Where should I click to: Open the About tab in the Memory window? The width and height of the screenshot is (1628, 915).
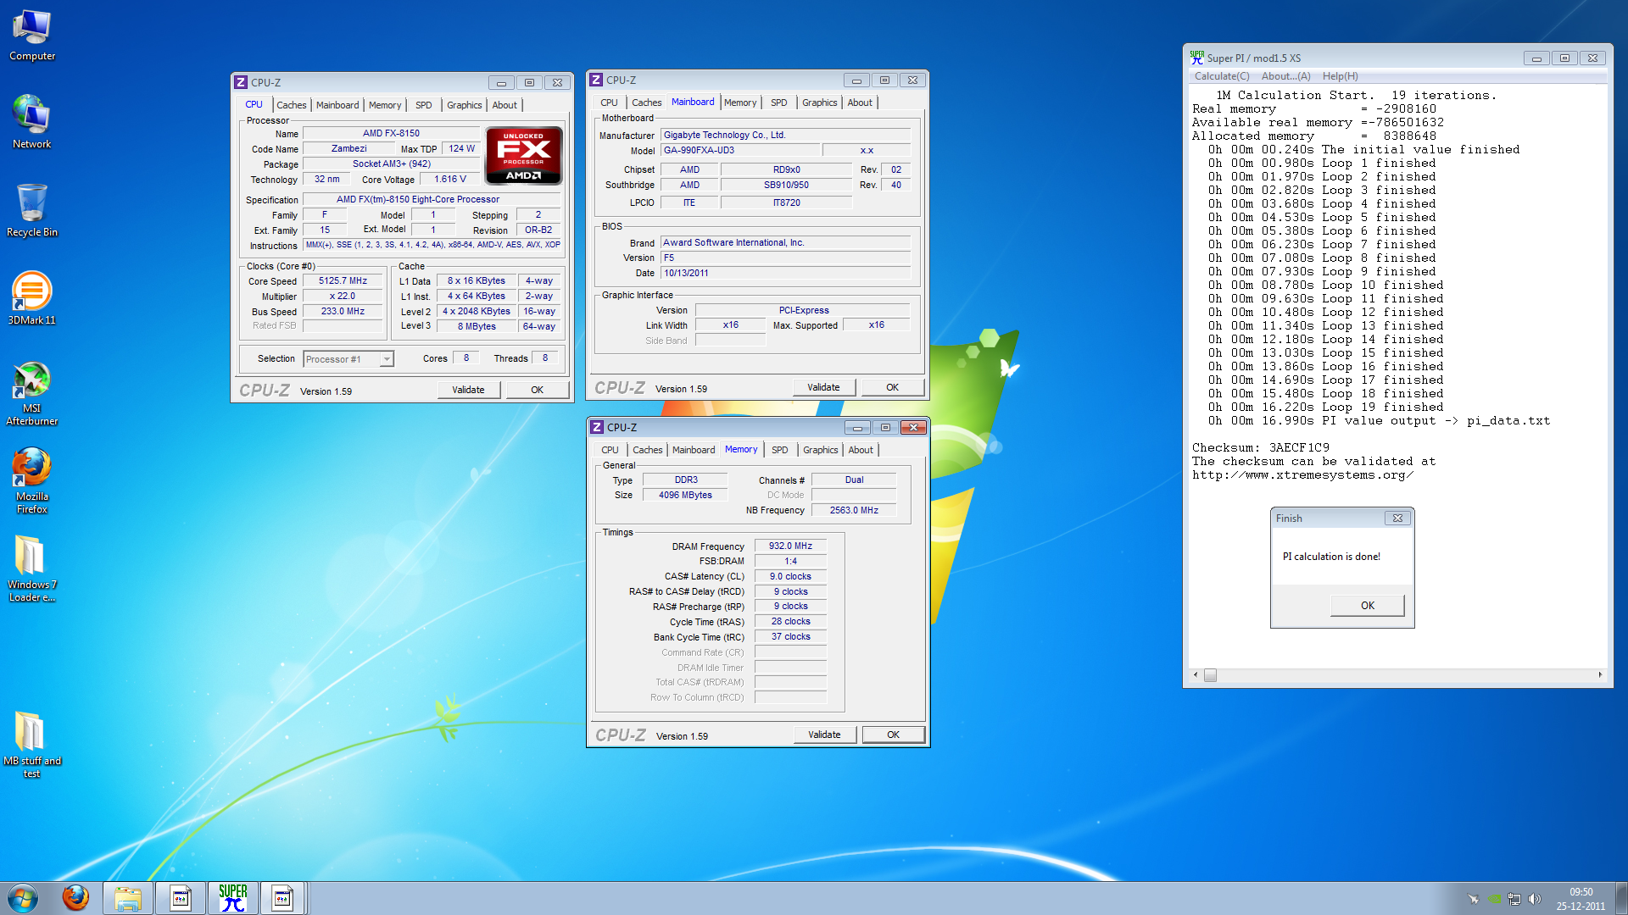[x=861, y=450]
